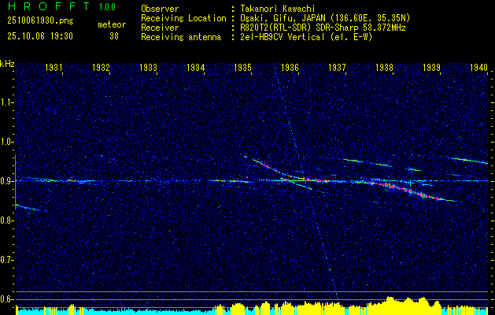Click the meteor count value 38

pos(114,36)
